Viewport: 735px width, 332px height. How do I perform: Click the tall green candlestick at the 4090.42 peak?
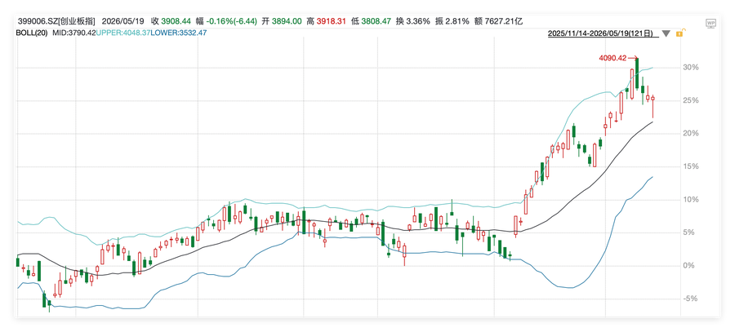[636, 74]
